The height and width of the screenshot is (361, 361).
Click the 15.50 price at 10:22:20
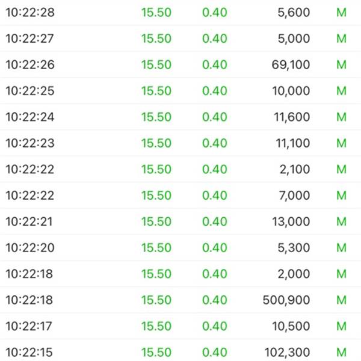pos(156,248)
